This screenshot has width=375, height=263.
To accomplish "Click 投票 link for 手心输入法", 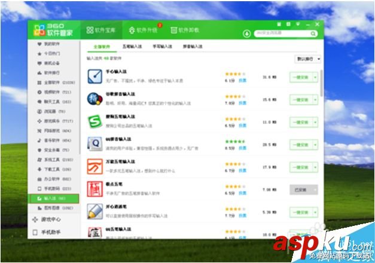I will [x=242, y=81].
